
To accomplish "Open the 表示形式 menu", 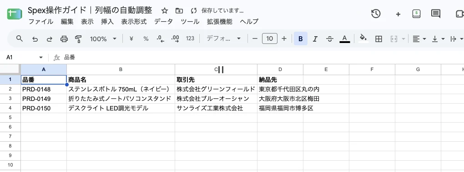I will (134, 22).
